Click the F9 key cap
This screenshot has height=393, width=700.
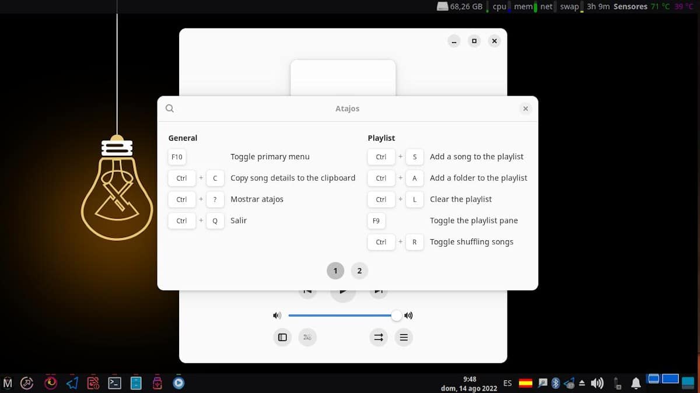(376, 220)
